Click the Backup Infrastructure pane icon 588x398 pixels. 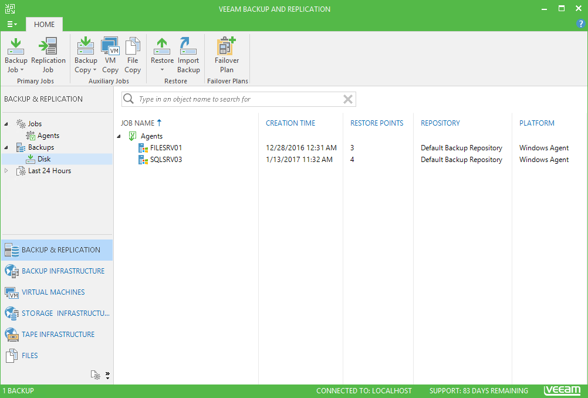11,271
